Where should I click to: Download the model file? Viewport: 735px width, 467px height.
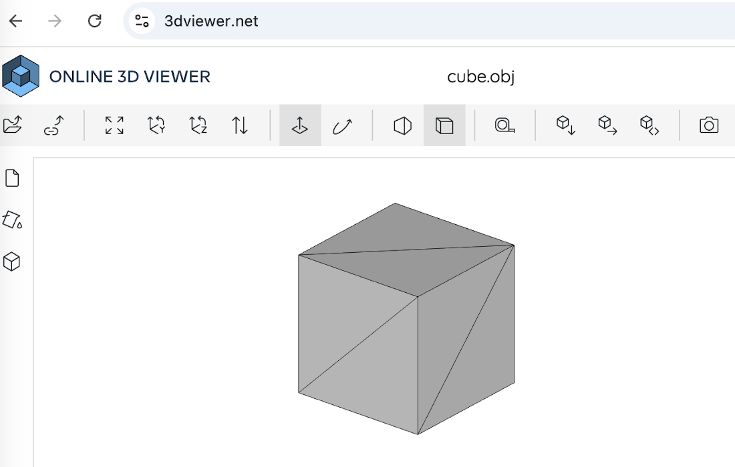(565, 125)
